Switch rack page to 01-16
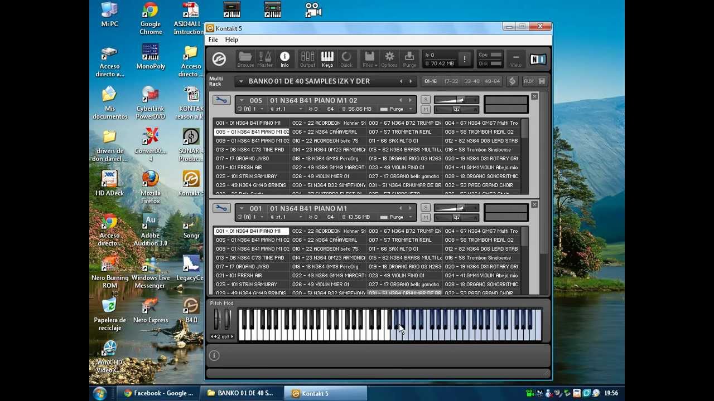 pos(431,81)
